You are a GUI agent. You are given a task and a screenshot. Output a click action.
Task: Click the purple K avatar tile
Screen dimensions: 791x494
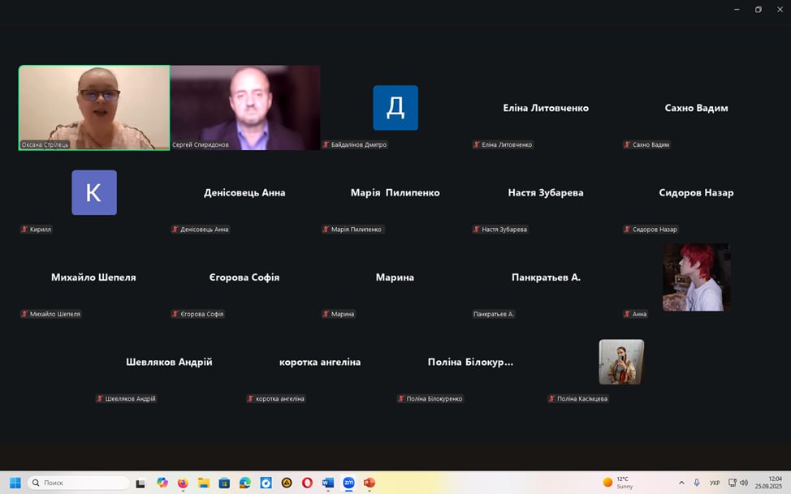tap(94, 192)
